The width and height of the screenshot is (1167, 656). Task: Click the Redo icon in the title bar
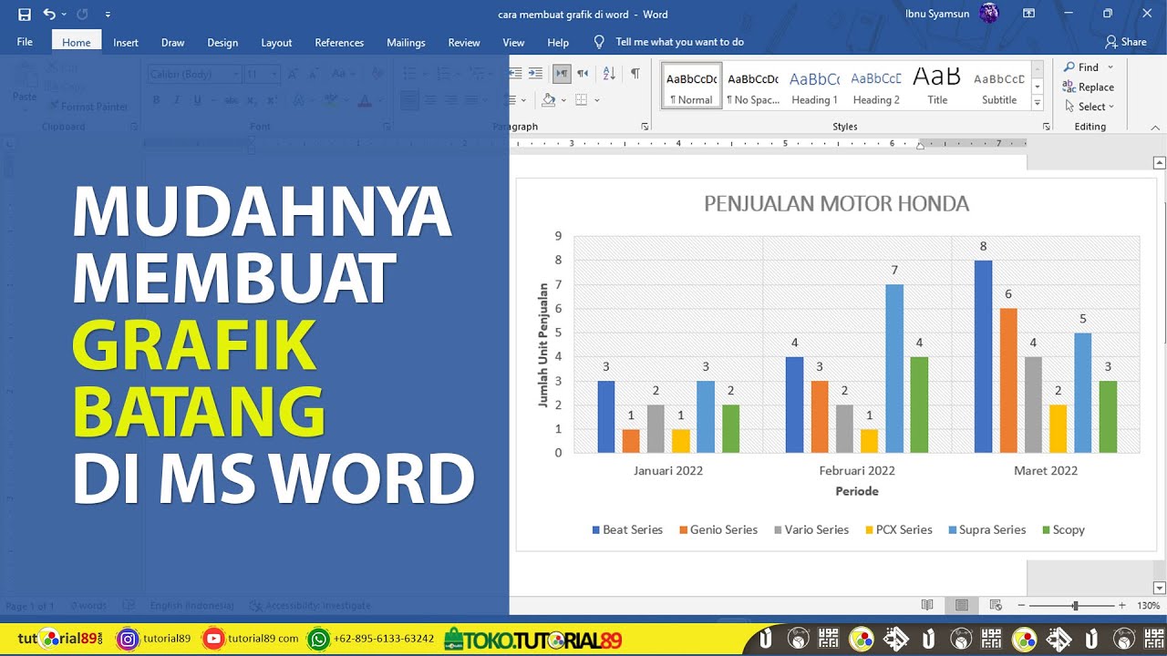click(x=82, y=15)
